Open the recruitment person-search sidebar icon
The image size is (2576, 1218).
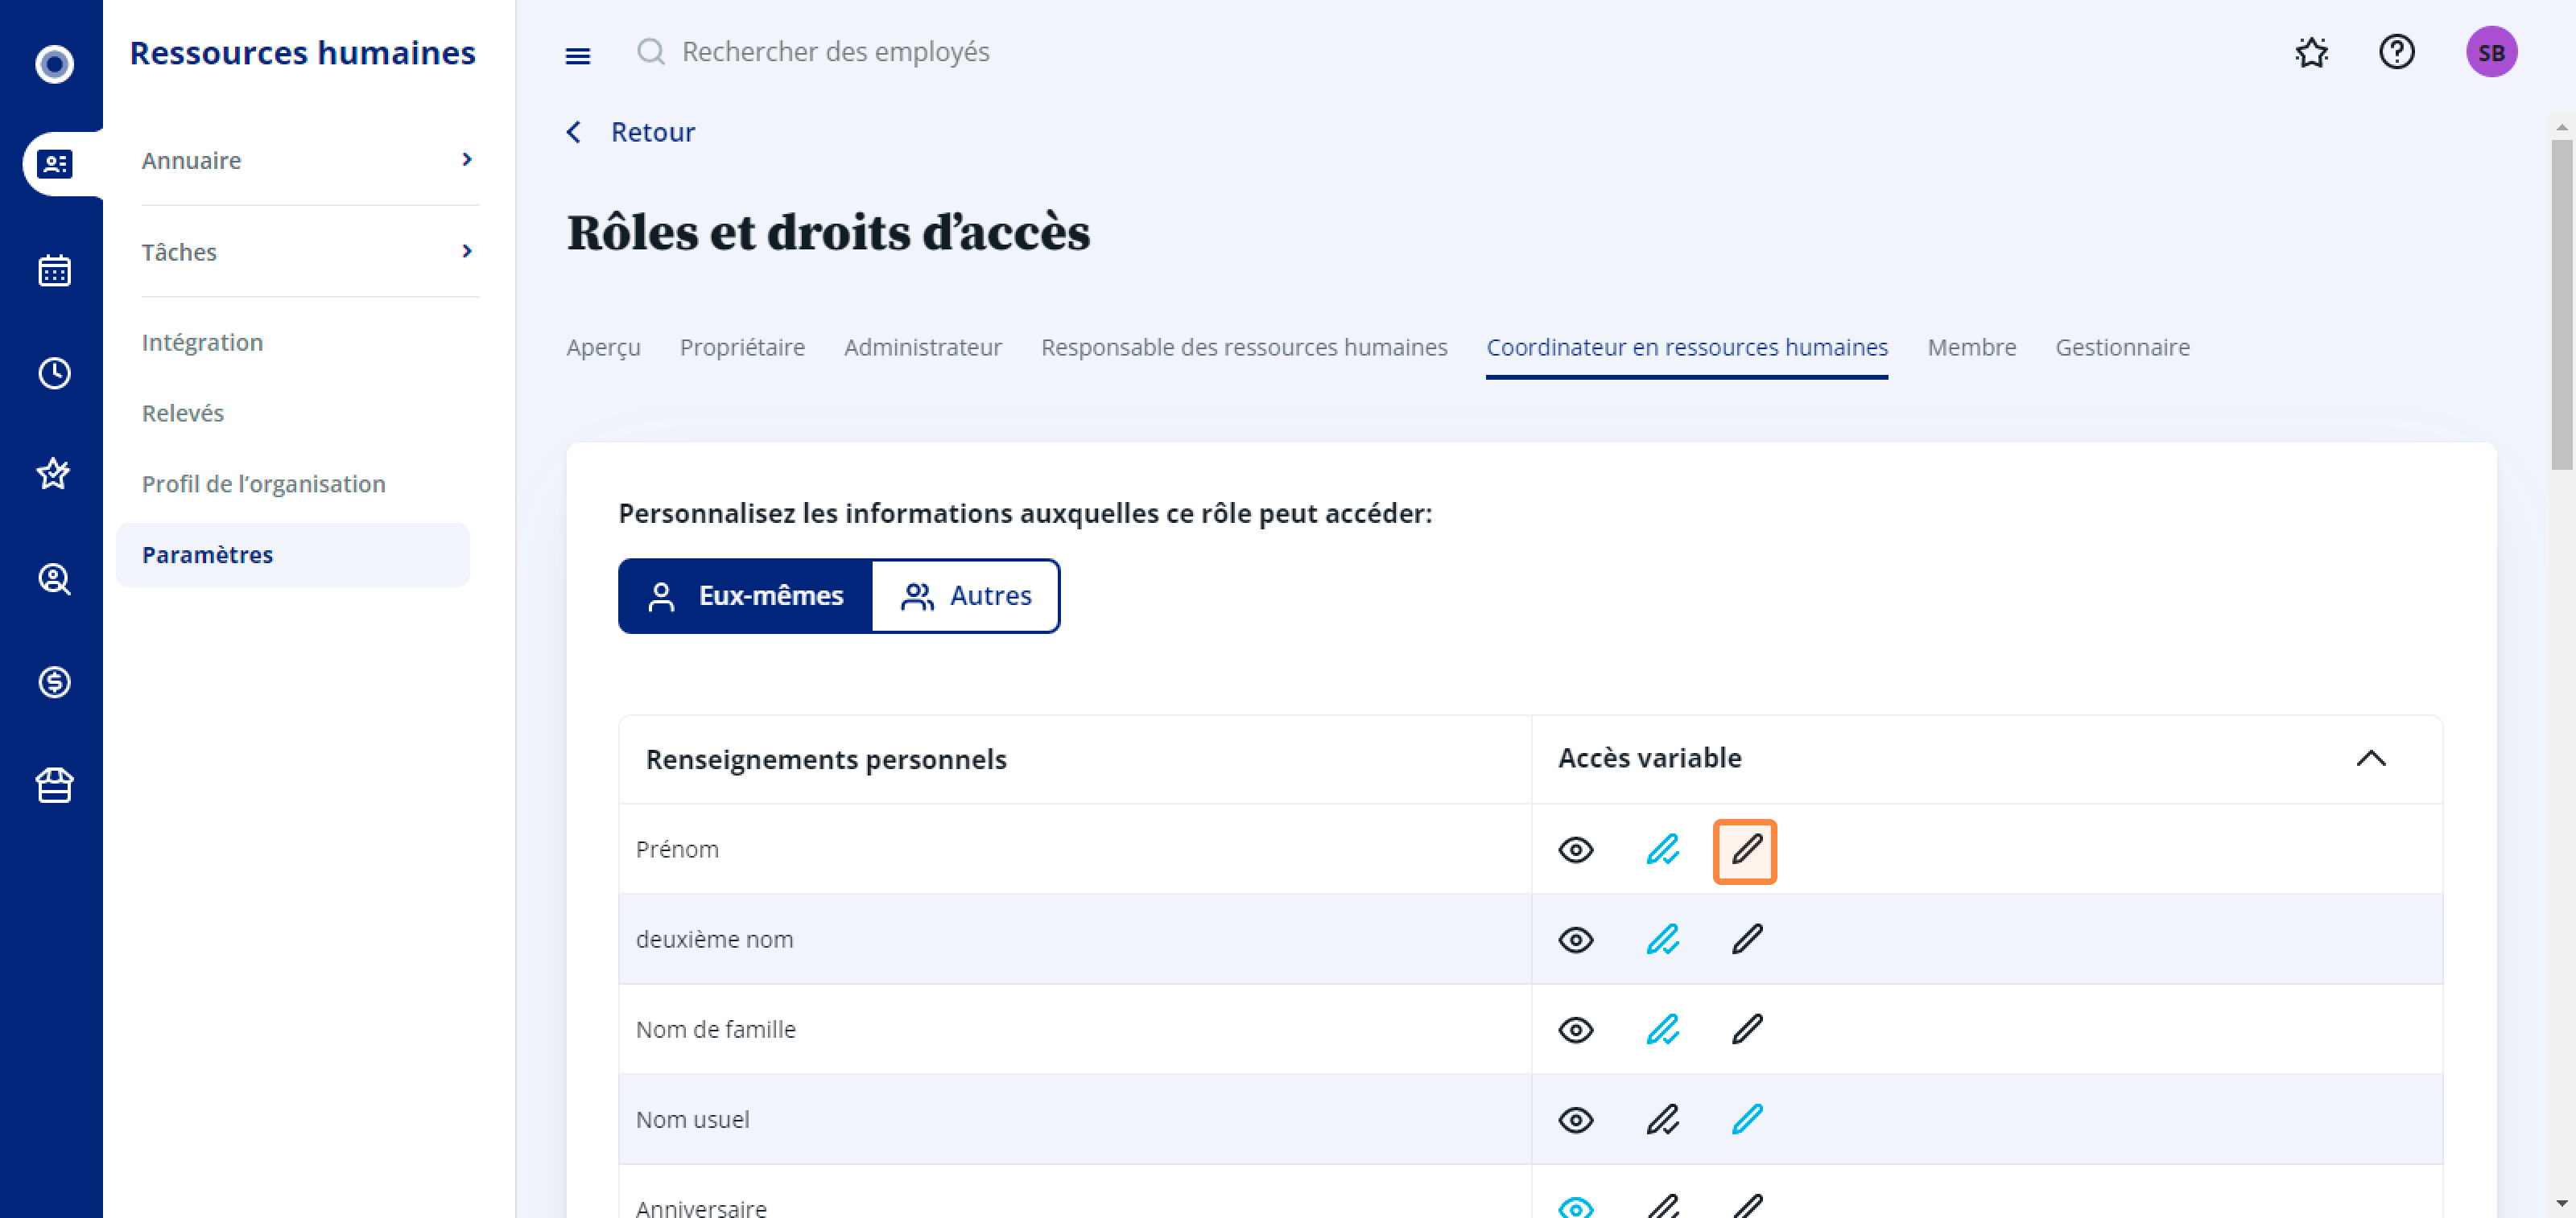point(54,578)
